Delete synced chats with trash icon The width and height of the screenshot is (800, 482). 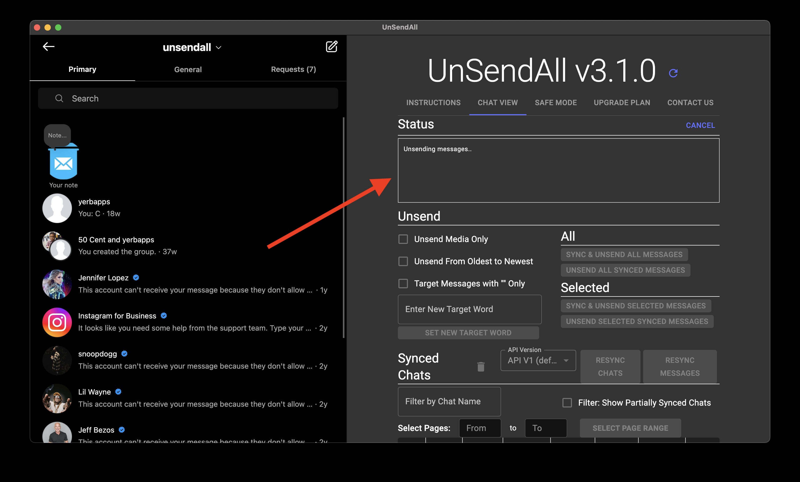click(480, 367)
